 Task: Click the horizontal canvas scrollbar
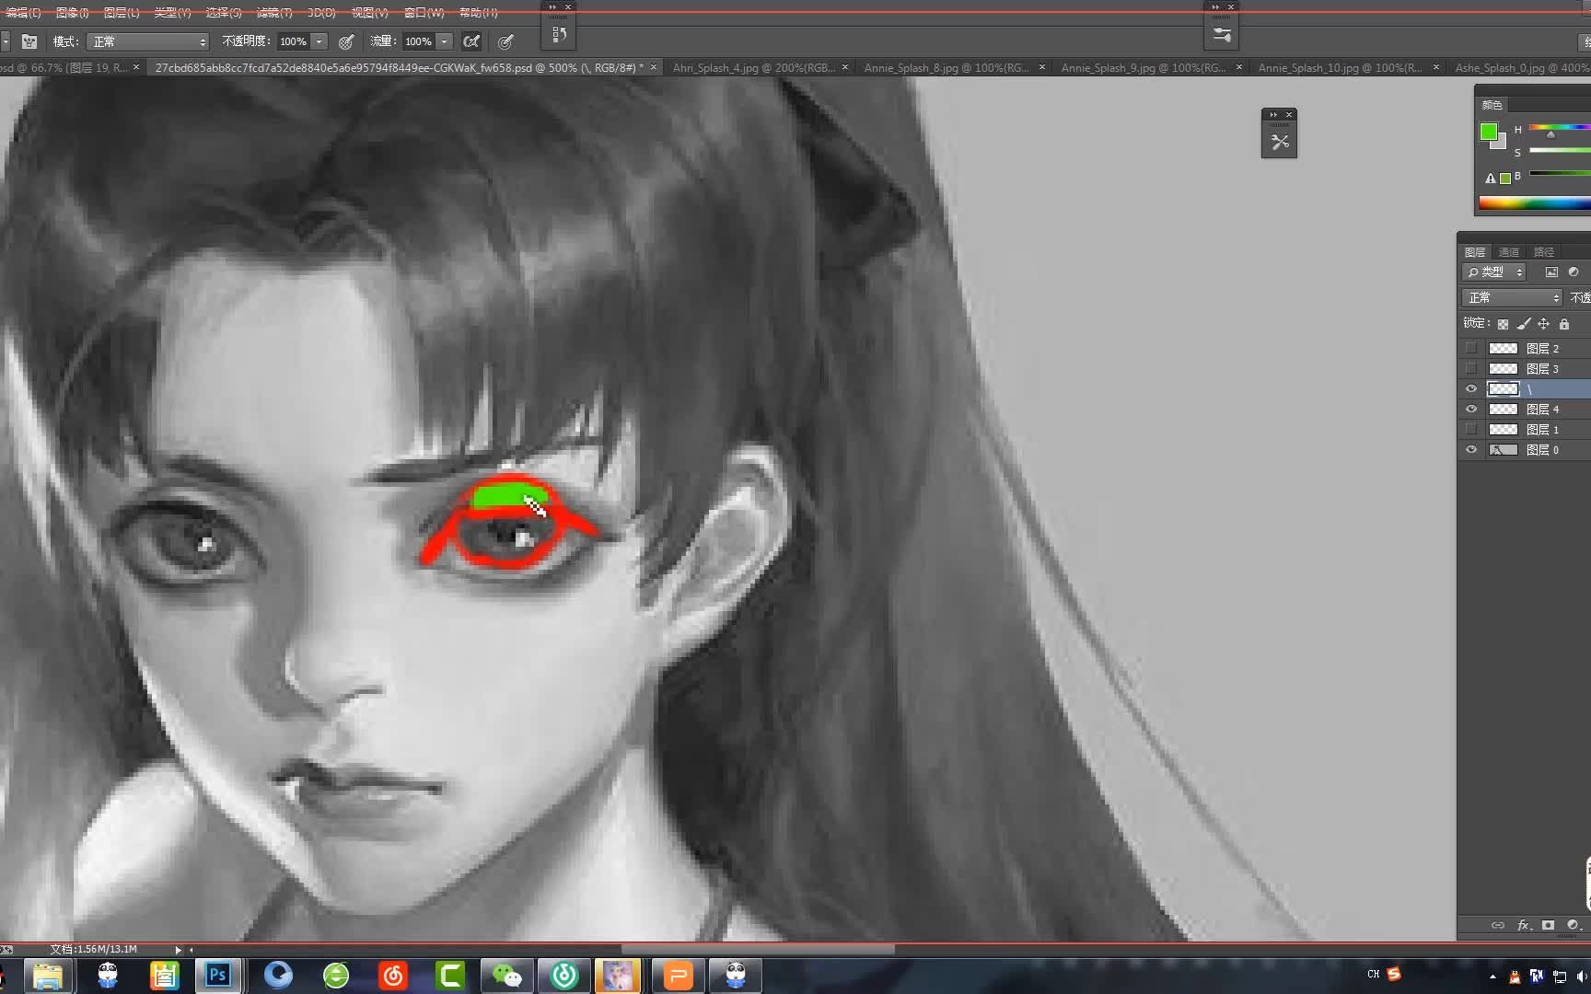coord(758,949)
